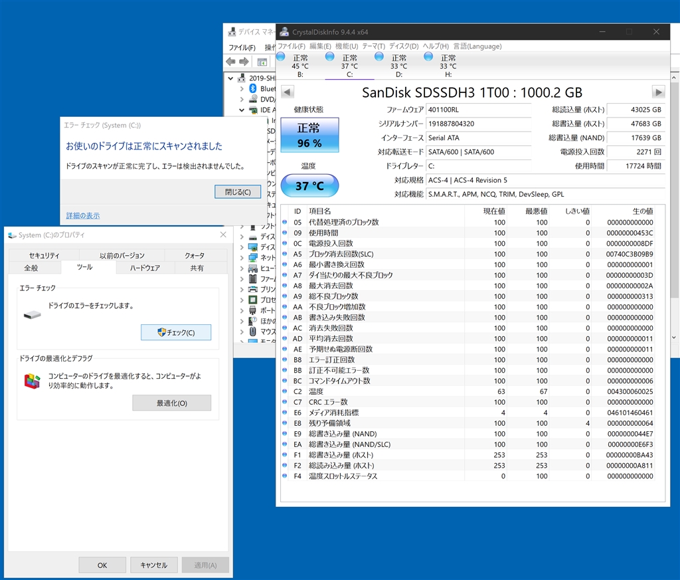Click the 37 °C temperature indicator
Screen dimensions: 680x580
click(309, 186)
